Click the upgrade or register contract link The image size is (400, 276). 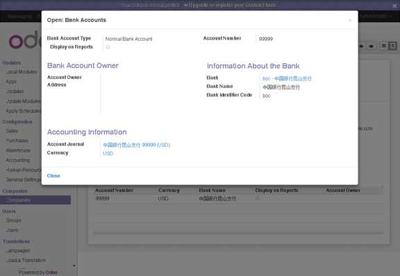point(233,5)
